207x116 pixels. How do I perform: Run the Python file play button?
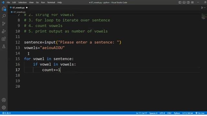point(202,8)
